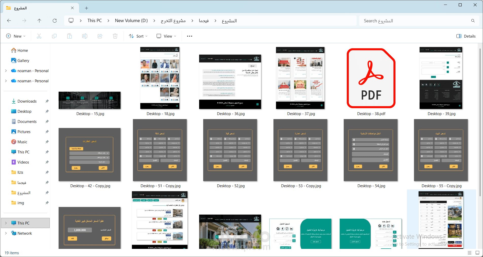Close the المشروع tab
Viewport: 483px width, 257px height.
[72, 8]
